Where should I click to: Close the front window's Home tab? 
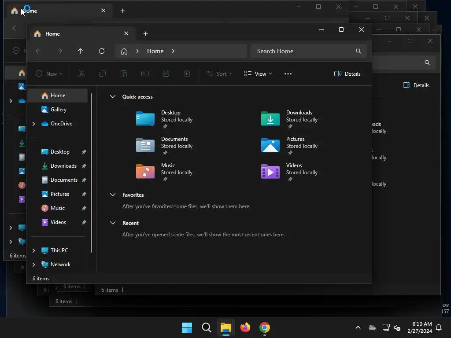point(126,33)
